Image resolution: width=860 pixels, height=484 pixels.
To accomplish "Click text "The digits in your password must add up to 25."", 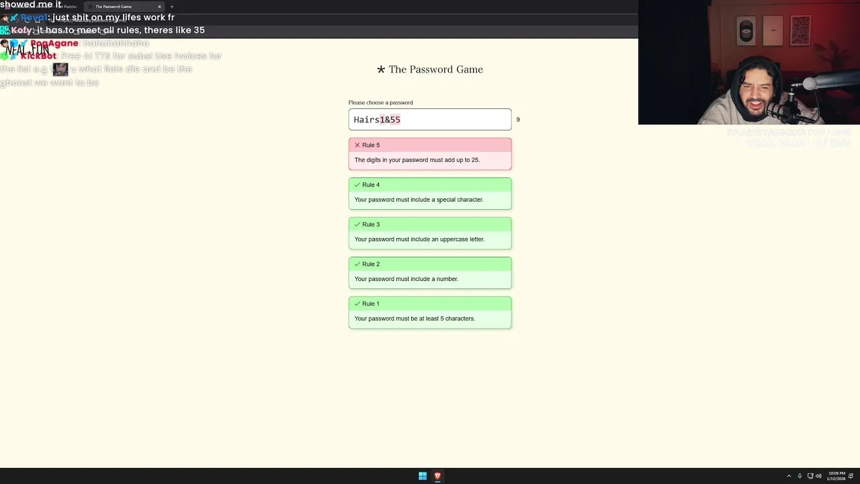I will [x=417, y=160].
